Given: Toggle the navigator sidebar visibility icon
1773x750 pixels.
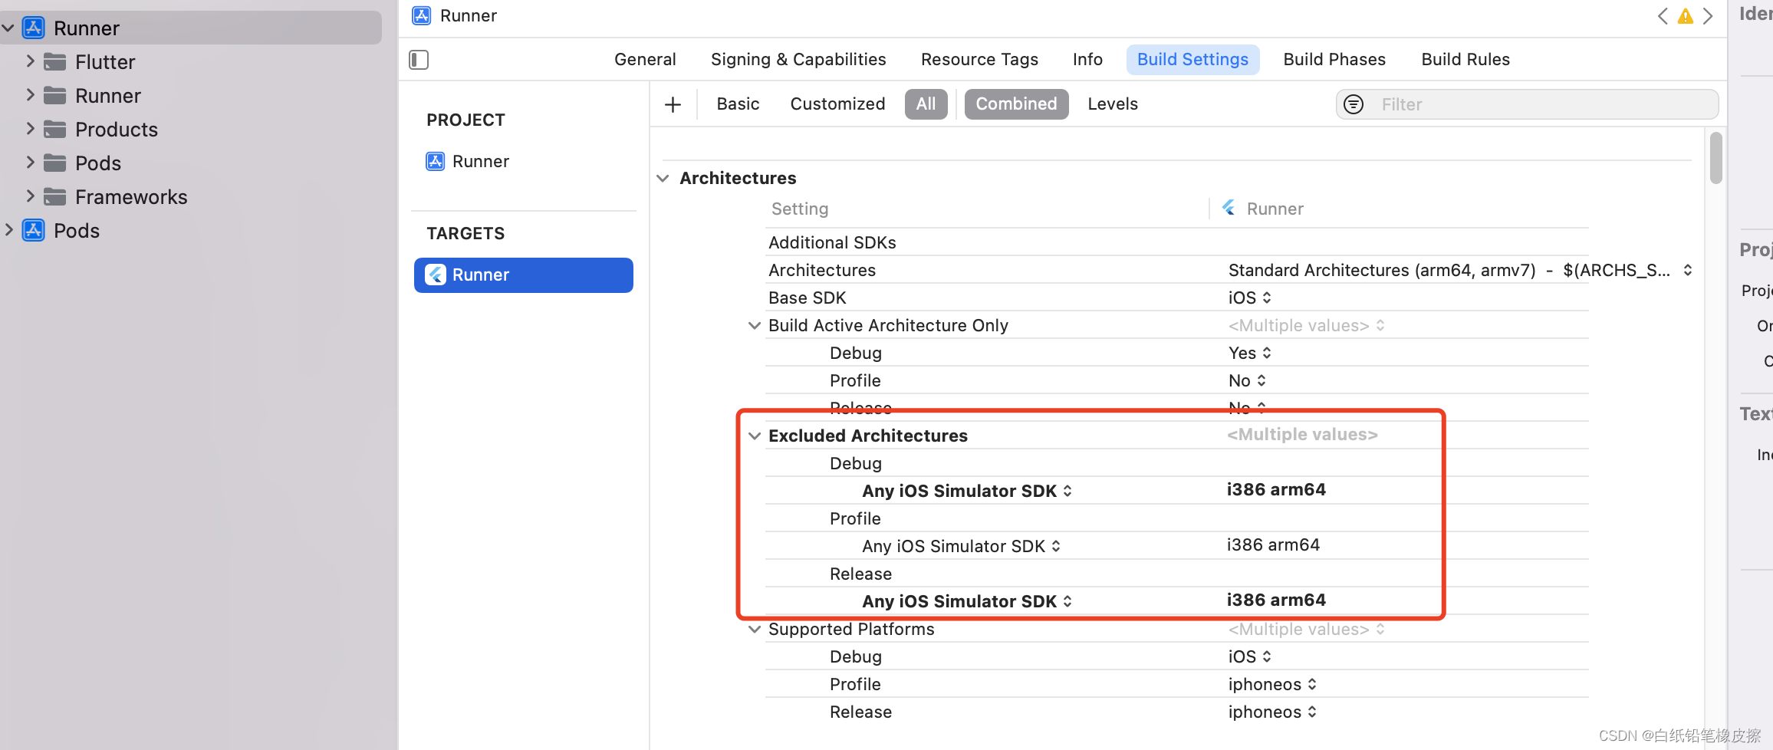Looking at the screenshot, I should (419, 59).
